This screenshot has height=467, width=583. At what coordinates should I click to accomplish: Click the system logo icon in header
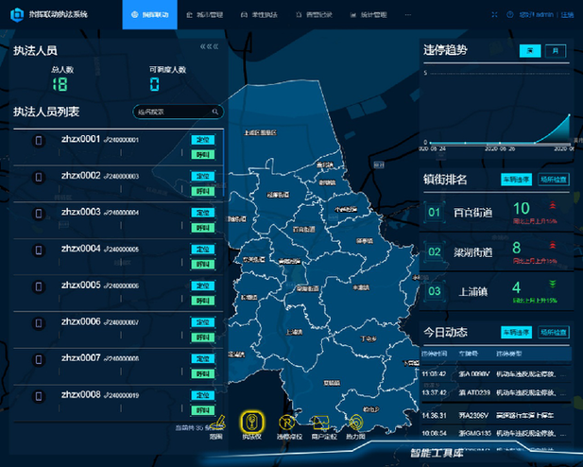click(15, 14)
